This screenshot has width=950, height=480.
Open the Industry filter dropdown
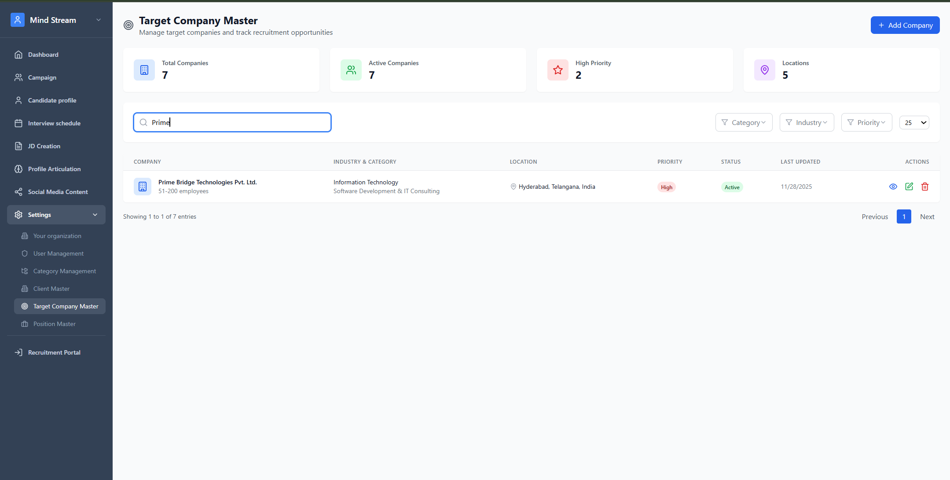(x=807, y=122)
